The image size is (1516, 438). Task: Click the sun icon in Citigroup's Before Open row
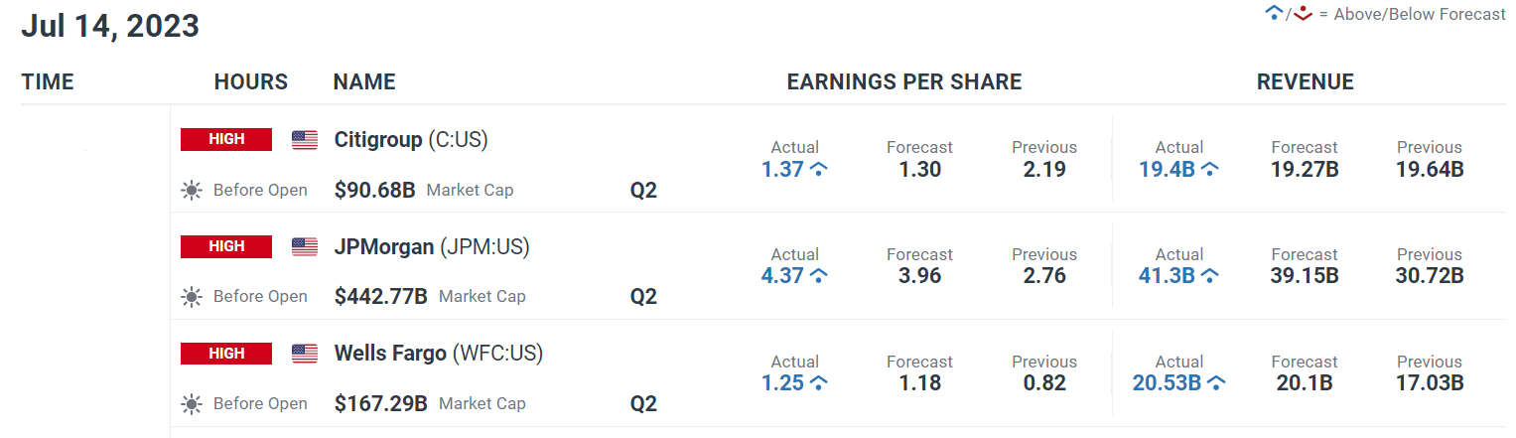coord(192,190)
